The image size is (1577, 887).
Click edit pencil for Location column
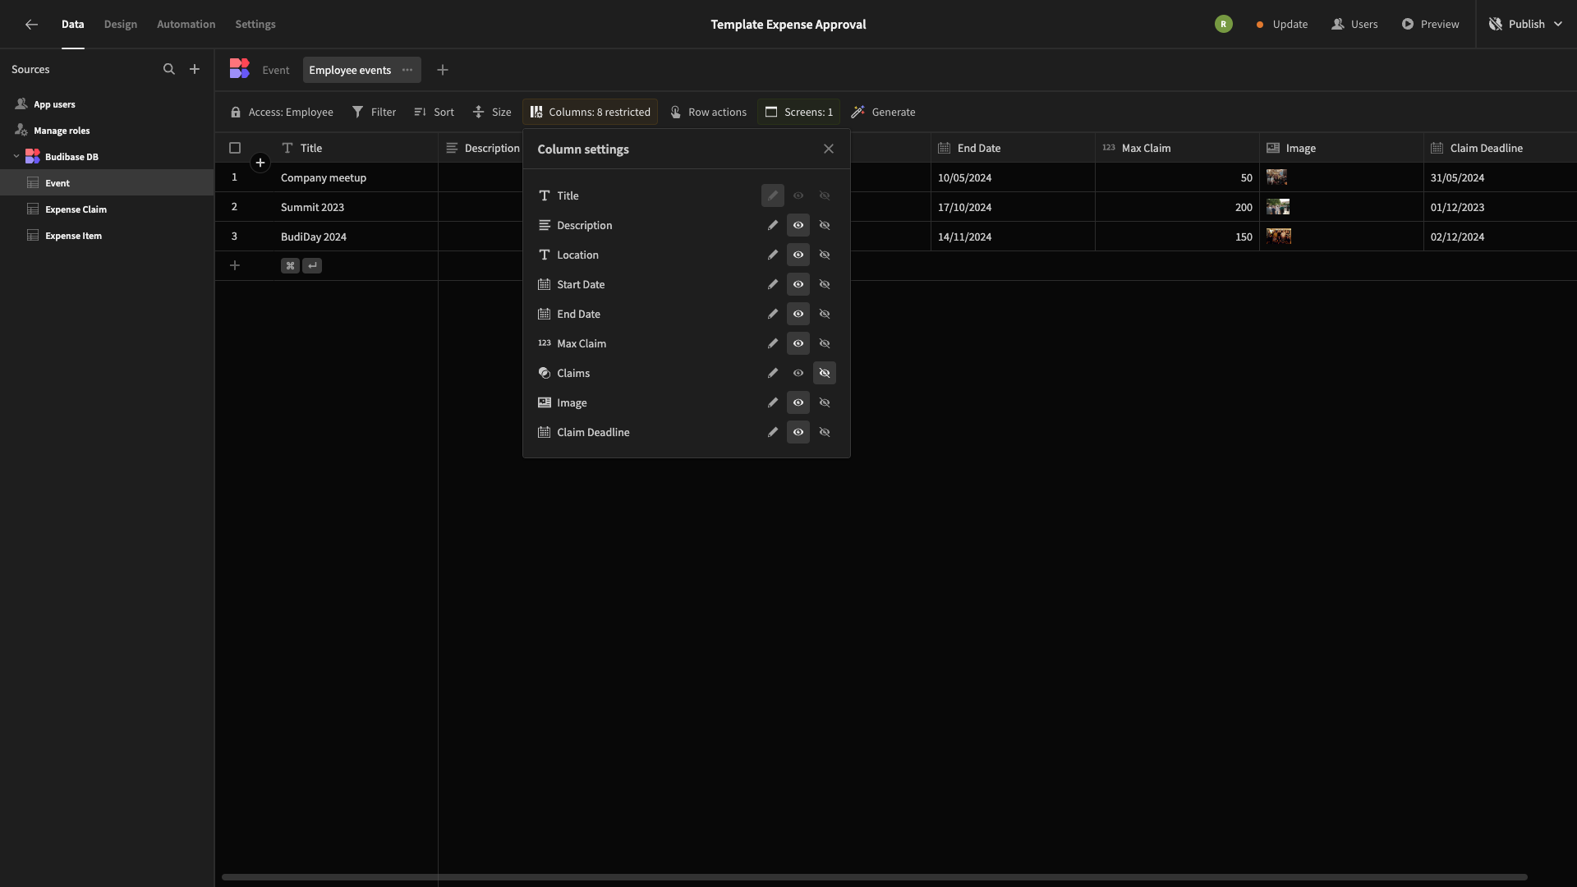(773, 255)
